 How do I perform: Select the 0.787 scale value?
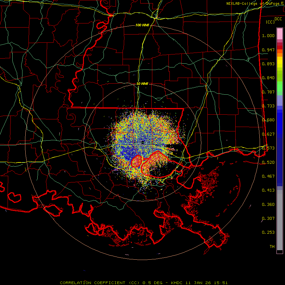(268, 92)
